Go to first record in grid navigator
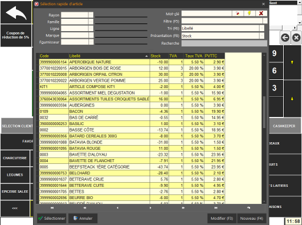 (x=52, y=208)
